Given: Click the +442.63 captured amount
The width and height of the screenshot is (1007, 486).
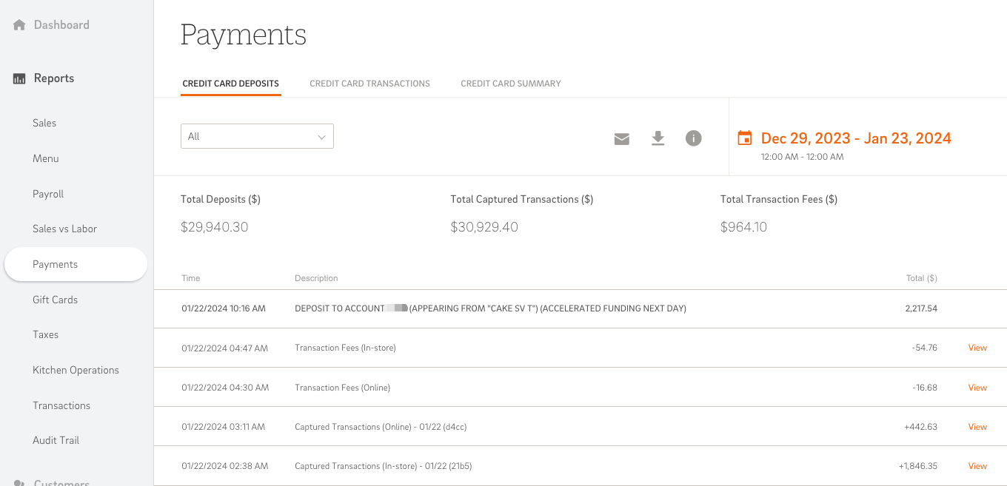Looking at the screenshot, I should [x=921, y=427].
